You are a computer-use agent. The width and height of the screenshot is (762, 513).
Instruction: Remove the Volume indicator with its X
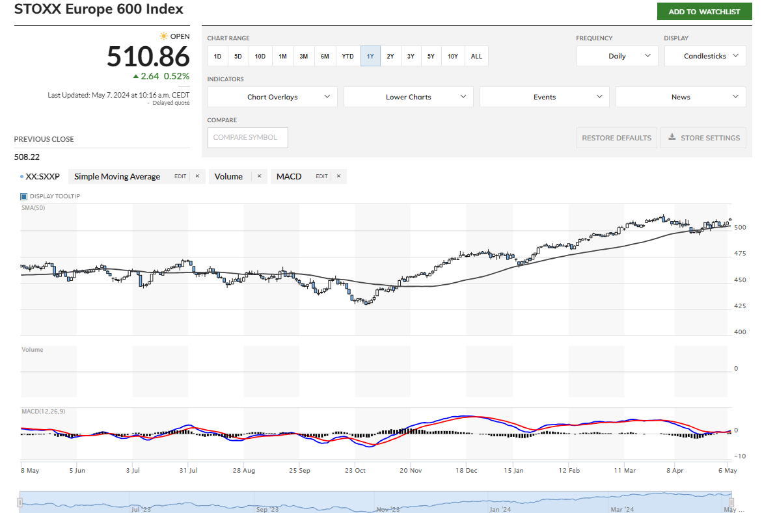260,176
